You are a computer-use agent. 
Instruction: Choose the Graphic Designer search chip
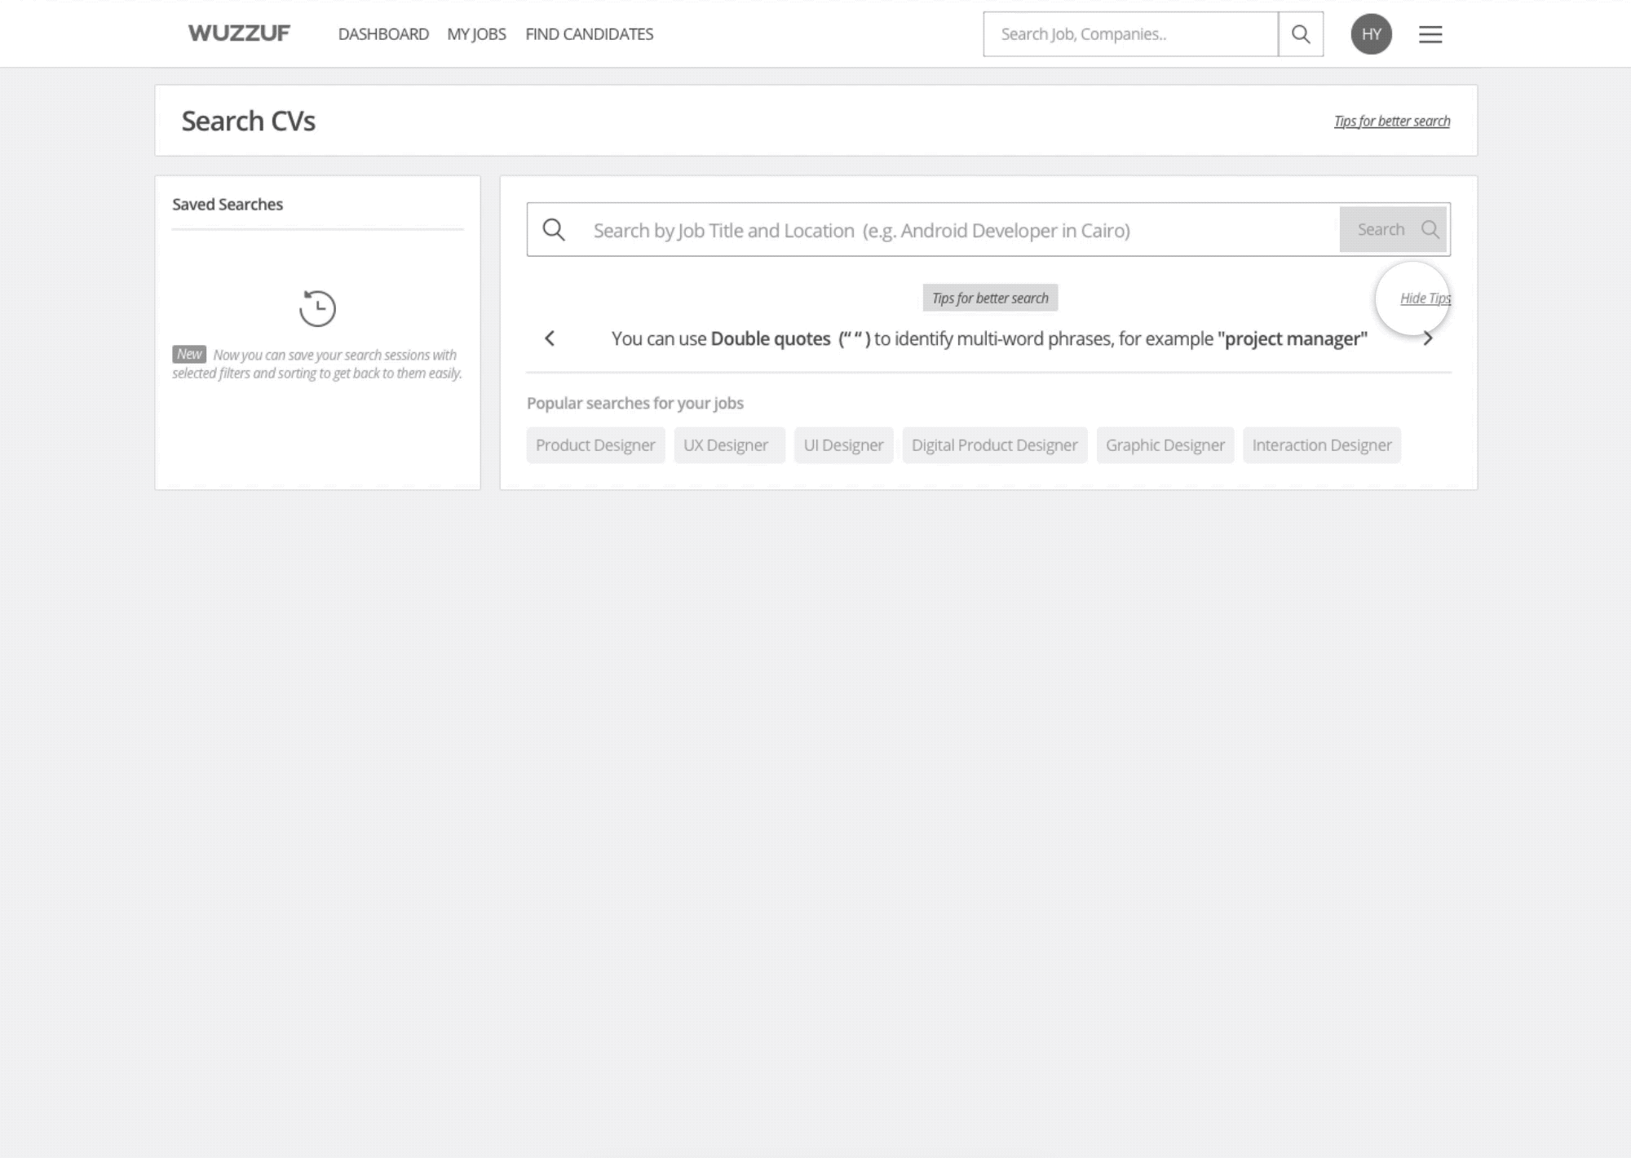[1165, 445]
